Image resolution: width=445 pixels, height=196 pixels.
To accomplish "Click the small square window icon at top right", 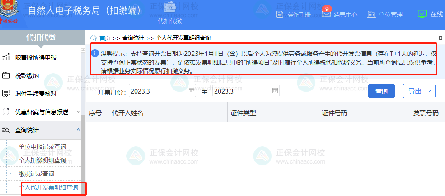I will [x=441, y=38].
